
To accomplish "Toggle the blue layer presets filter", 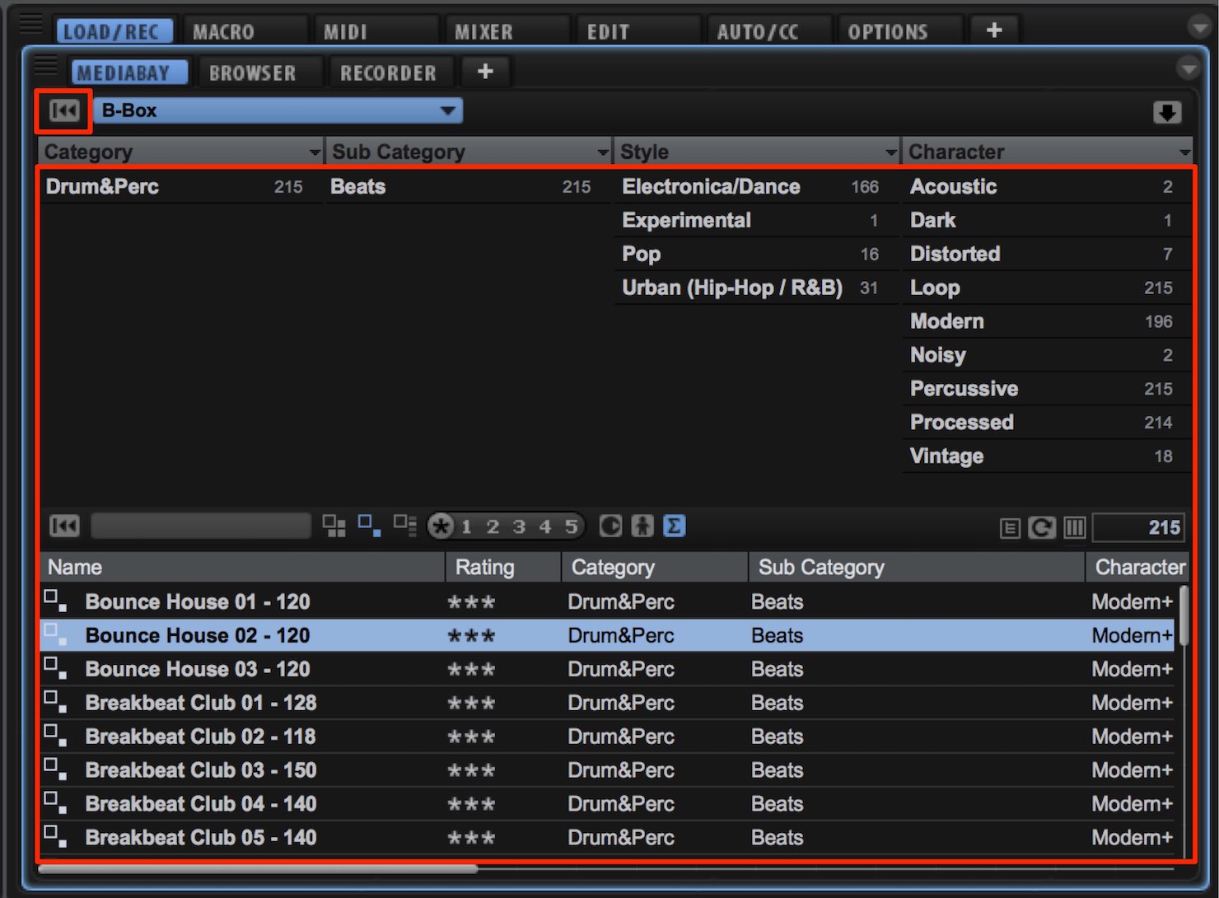I will 369,526.
